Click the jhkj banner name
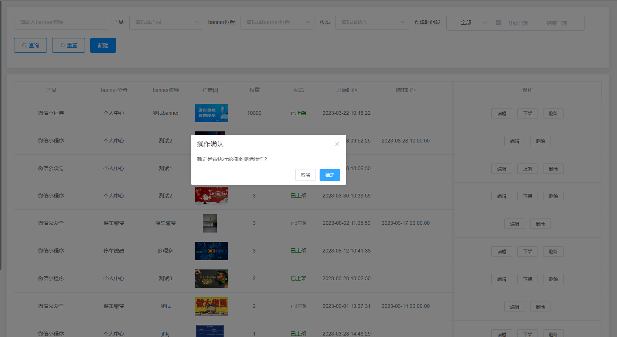617x337 pixels. [x=166, y=334]
